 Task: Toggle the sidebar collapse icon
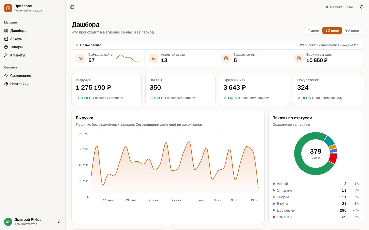coord(72,7)
